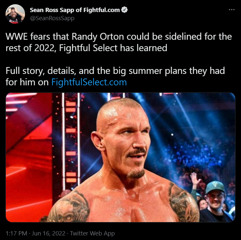
Task: Follow the FightfulSelect.com link
Action: (89, 82)
